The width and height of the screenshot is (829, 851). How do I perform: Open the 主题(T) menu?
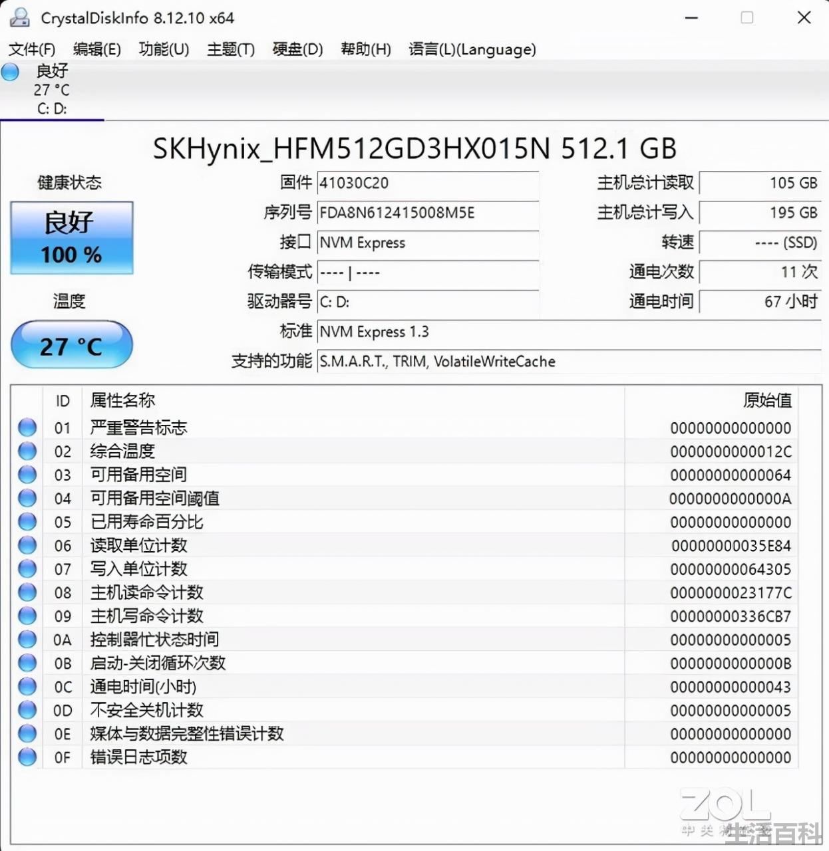pos(231,49)
